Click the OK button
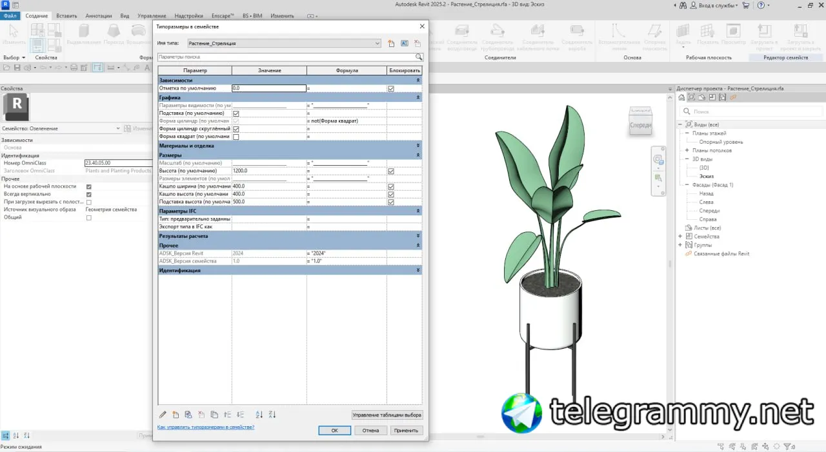The height and width of the screenshot is (452, 826). (334, 430)
